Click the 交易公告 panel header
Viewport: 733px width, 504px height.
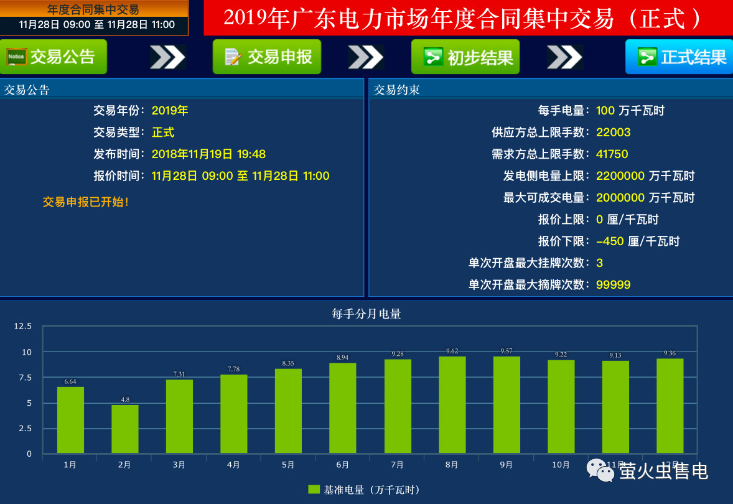click(x=181, y=89)
